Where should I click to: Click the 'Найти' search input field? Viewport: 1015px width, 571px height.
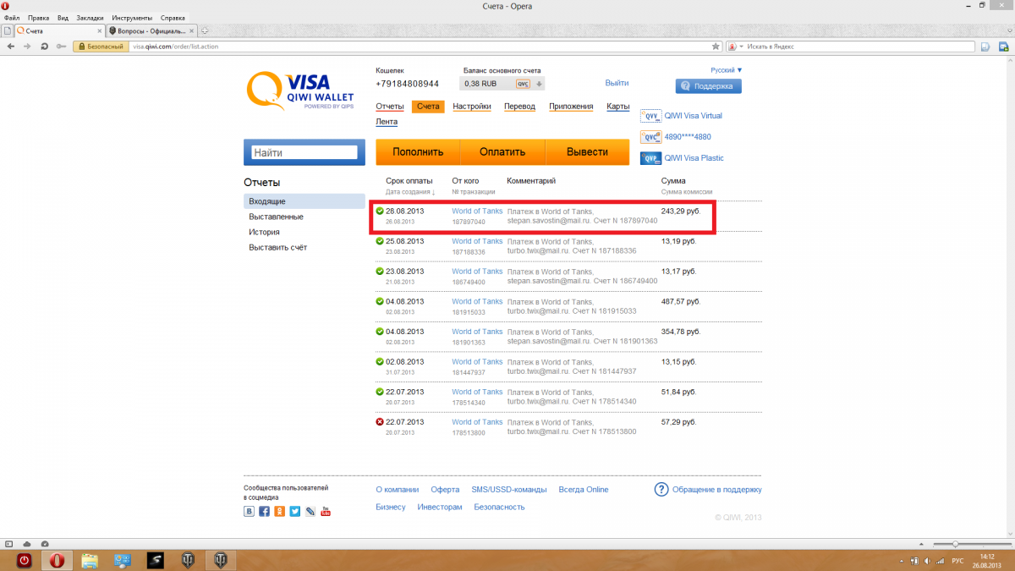304,153
